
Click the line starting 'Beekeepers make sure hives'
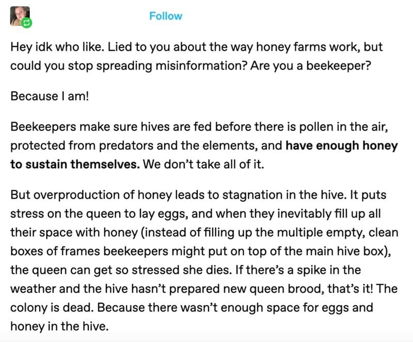(199, 127)
